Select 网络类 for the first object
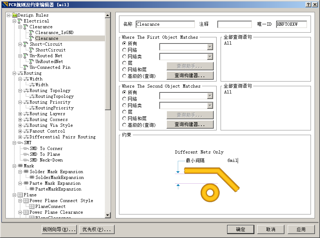The height and width of the screenshot is (238, 320). [124, 57]
